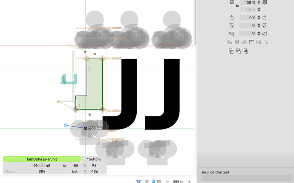Click the stepper beside the 90° rotation field
This screenshot has width=294, height=183.
point(259,18)
